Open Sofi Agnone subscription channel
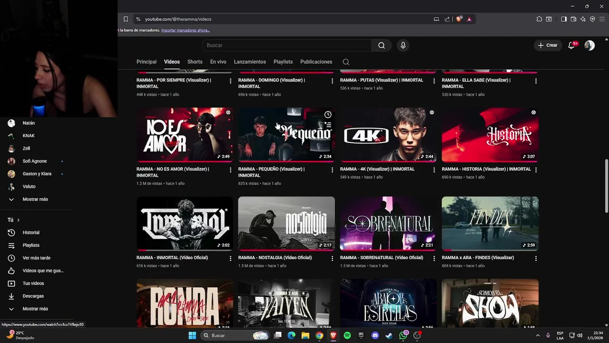Screen dimensions: 609x343 click(x=35, y=161)
